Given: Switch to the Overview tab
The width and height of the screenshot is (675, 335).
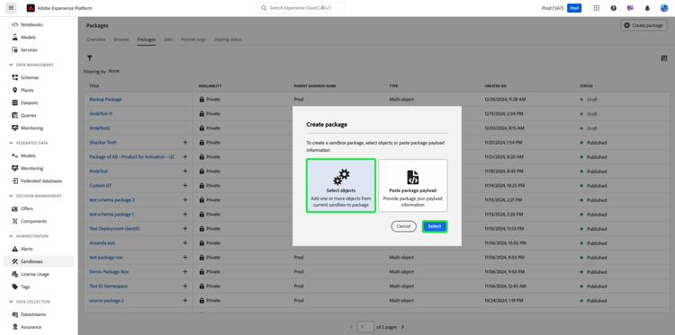Looking at the screenshot, I should 96,40.
